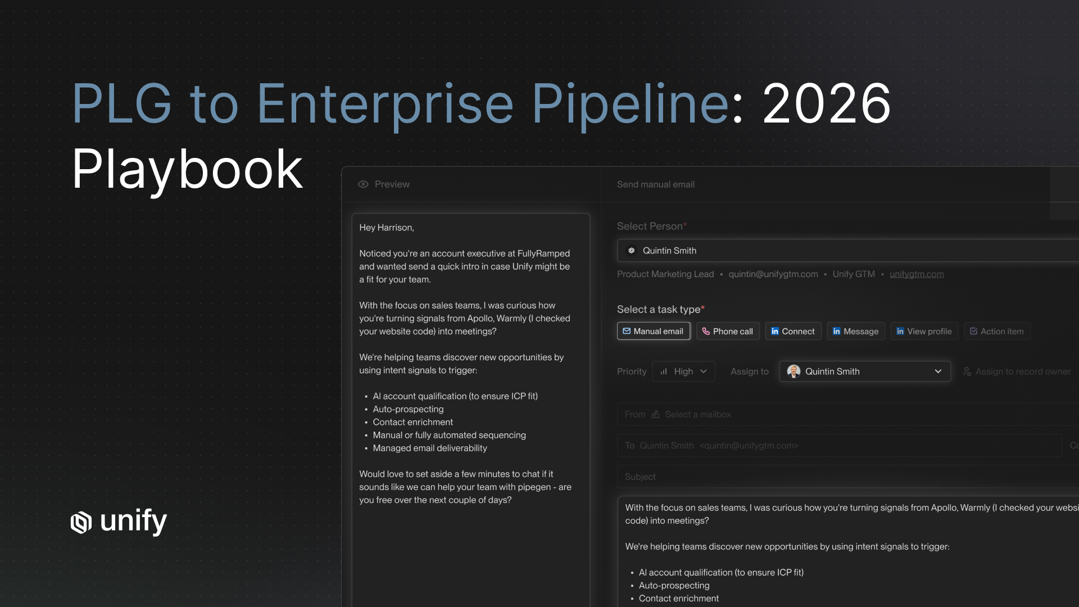
Task: Click 'Managed email deliverability' bullet in preview
Action: point(430,448)
